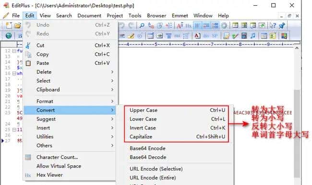This screenshot has height=185, width=312.
Task: Click the window icon with green arrow
Action: [262, 25]
